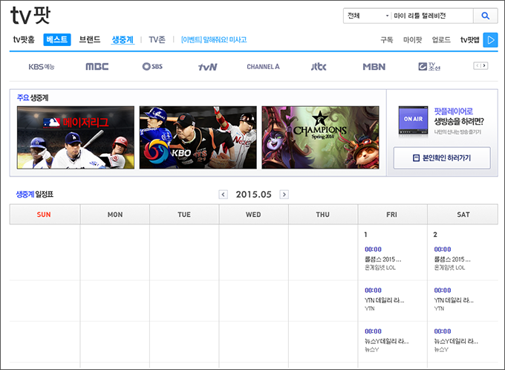Open Saturday's YTN 데일리 라 schedule entry

tap(454, 300)
